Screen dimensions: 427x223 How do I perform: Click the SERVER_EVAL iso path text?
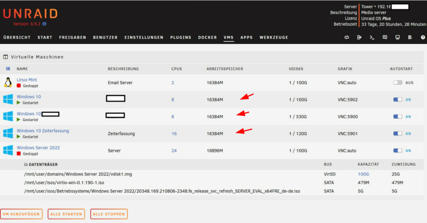point(162,191)
